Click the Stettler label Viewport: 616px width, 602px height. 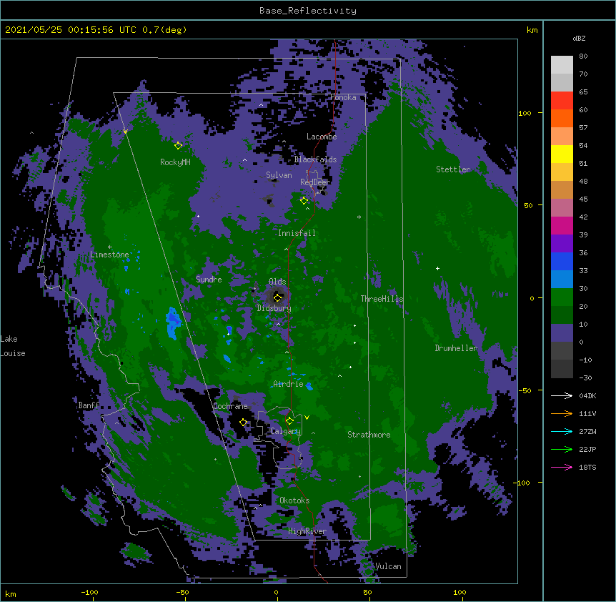[x=453, y=169]
